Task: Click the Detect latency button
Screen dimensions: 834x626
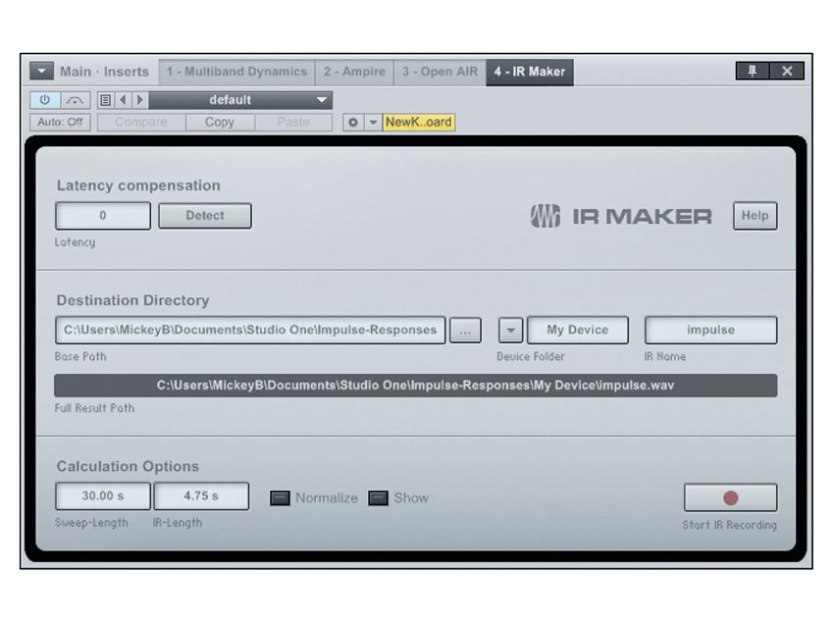Action: point(205,216)
